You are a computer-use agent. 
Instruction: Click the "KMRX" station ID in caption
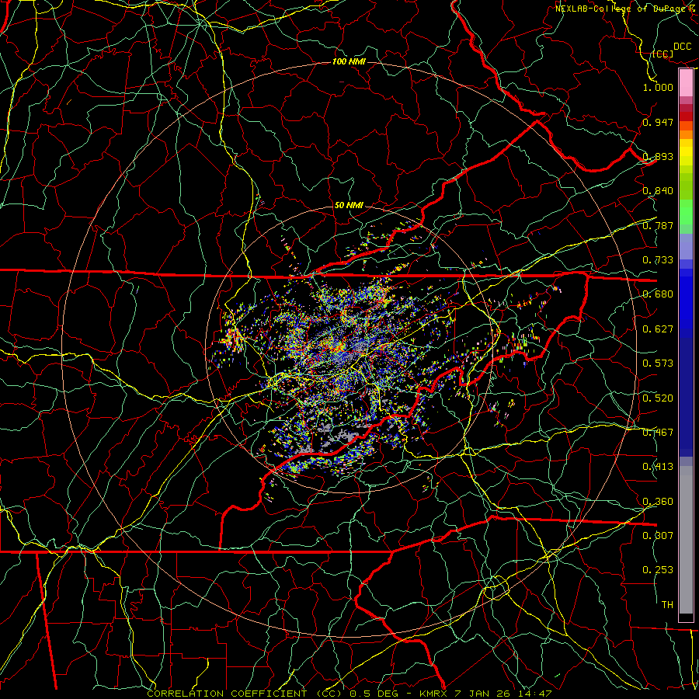click(x=434, y=694)
